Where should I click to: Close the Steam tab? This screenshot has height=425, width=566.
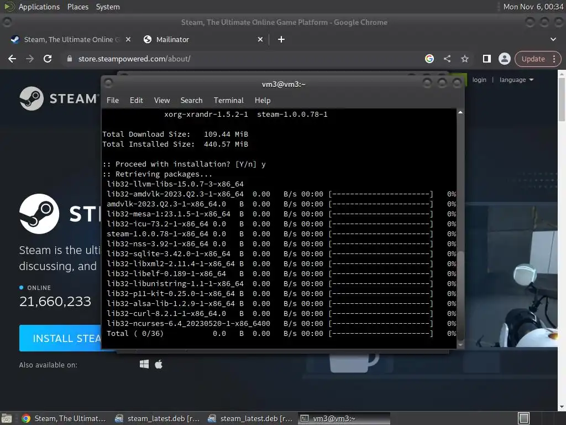click(x=128, y=39)
